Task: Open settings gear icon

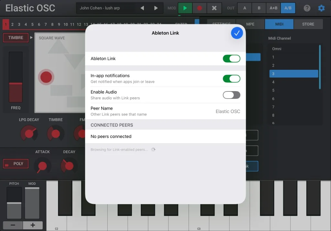Action: 321,8
